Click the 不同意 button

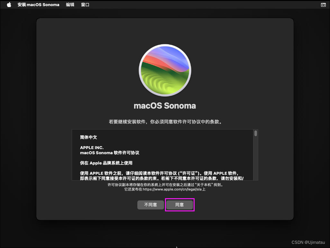click(x=151, y=205)
